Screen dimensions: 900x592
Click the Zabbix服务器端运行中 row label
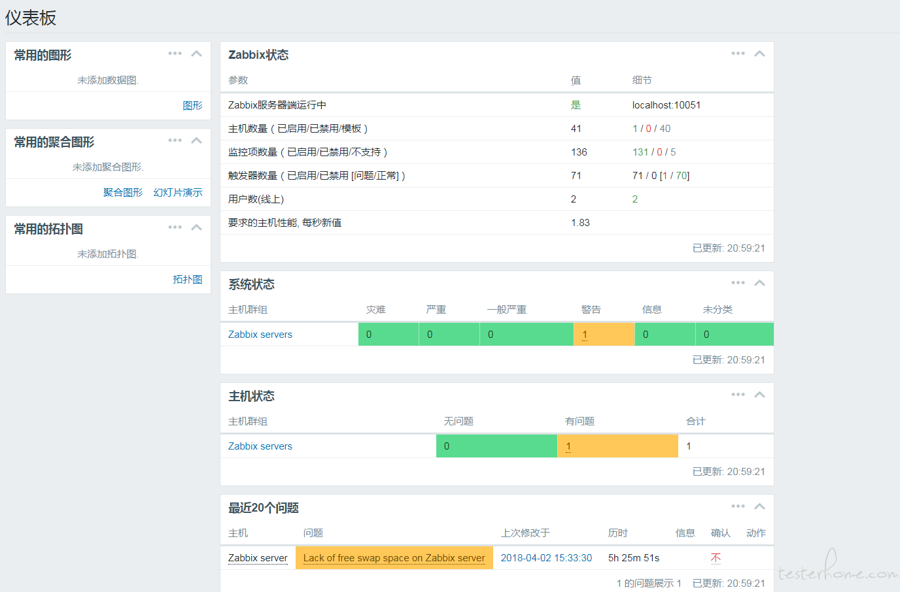(x=277, y=105)
